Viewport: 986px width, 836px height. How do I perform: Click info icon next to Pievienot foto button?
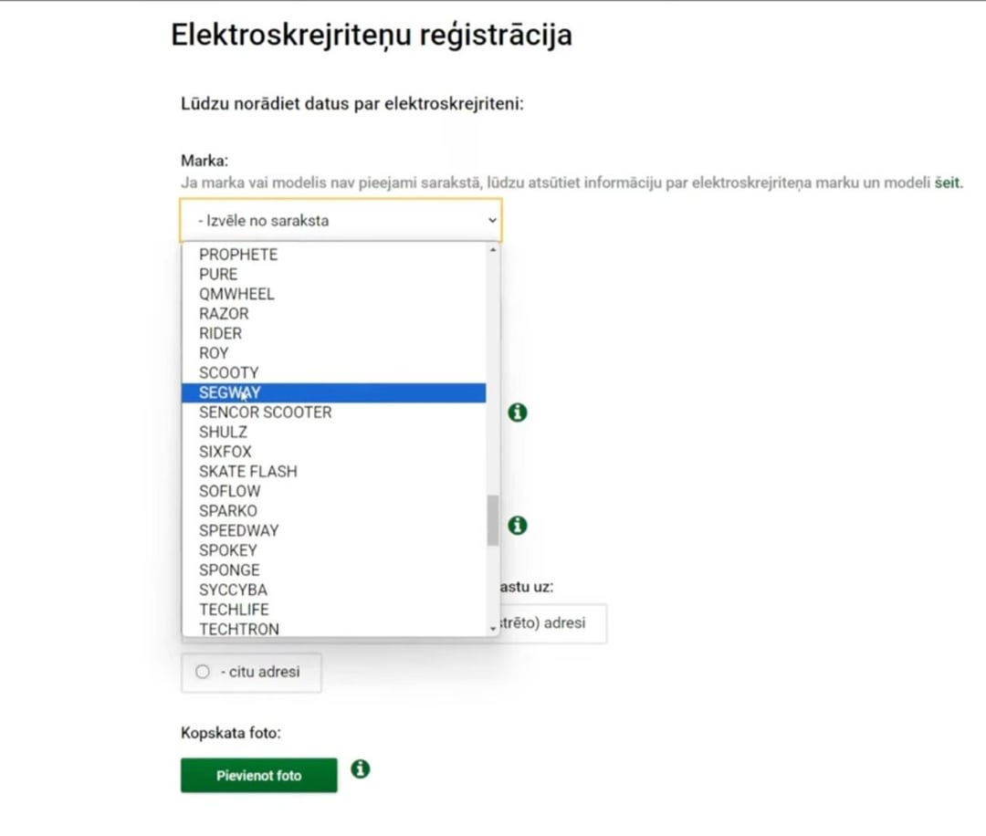click(361, 769)
